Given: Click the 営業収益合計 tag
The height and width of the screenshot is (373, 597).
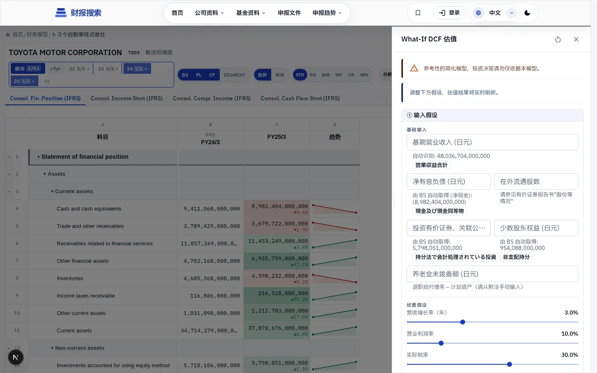Looking at the screenshot, I should coord(432,165).
